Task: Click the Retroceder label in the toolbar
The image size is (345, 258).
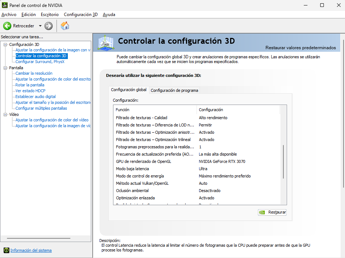Action: click(x=24, y=26)
